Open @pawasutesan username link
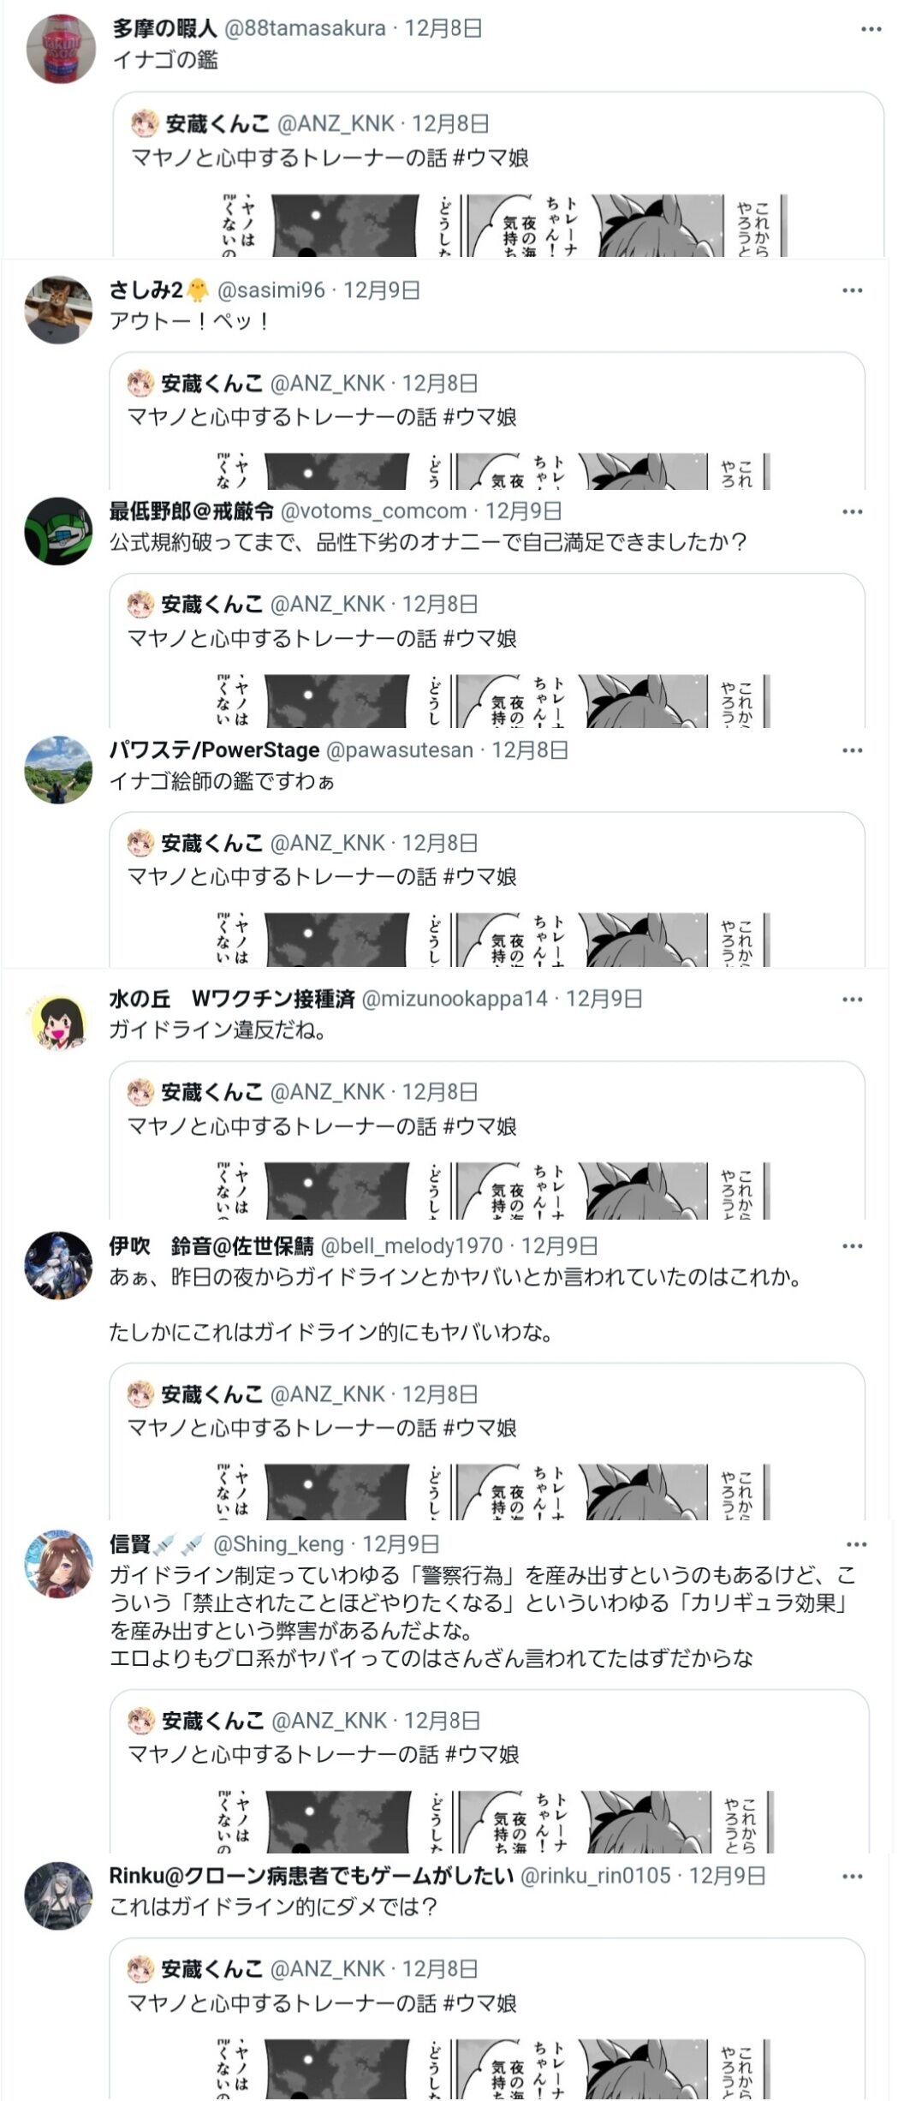 [400, 750]
